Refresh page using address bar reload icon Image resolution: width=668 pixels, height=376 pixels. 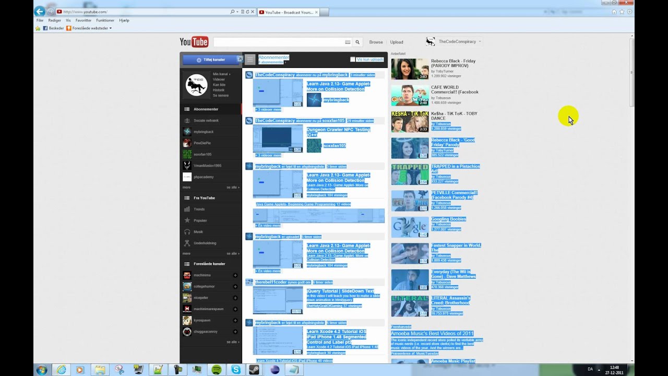pos(247,11)
